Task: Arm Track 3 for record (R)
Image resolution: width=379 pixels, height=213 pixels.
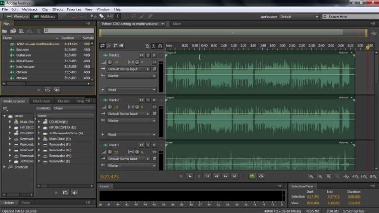Action: pyautogui.click(x=154, y=145)
